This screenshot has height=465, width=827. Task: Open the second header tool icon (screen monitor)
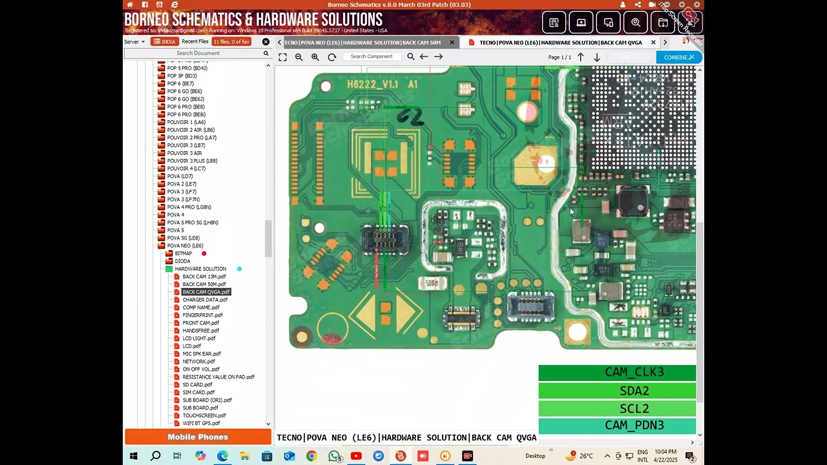click(x=581, y=23)
